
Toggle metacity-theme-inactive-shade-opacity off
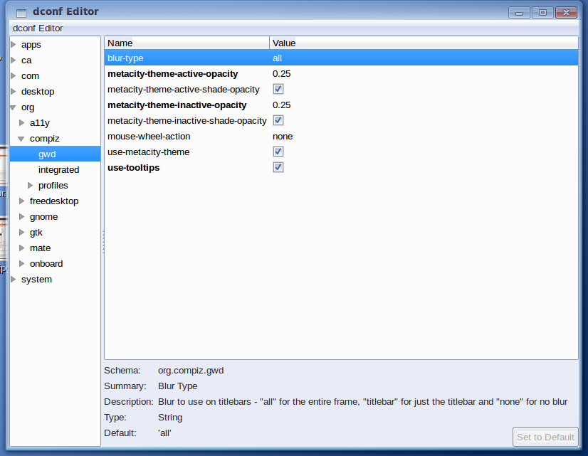pos(278,120)
